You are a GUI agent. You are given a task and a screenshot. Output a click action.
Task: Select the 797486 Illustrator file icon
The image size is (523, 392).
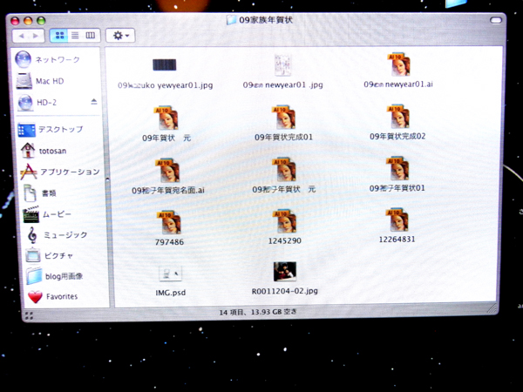(169, 223)
